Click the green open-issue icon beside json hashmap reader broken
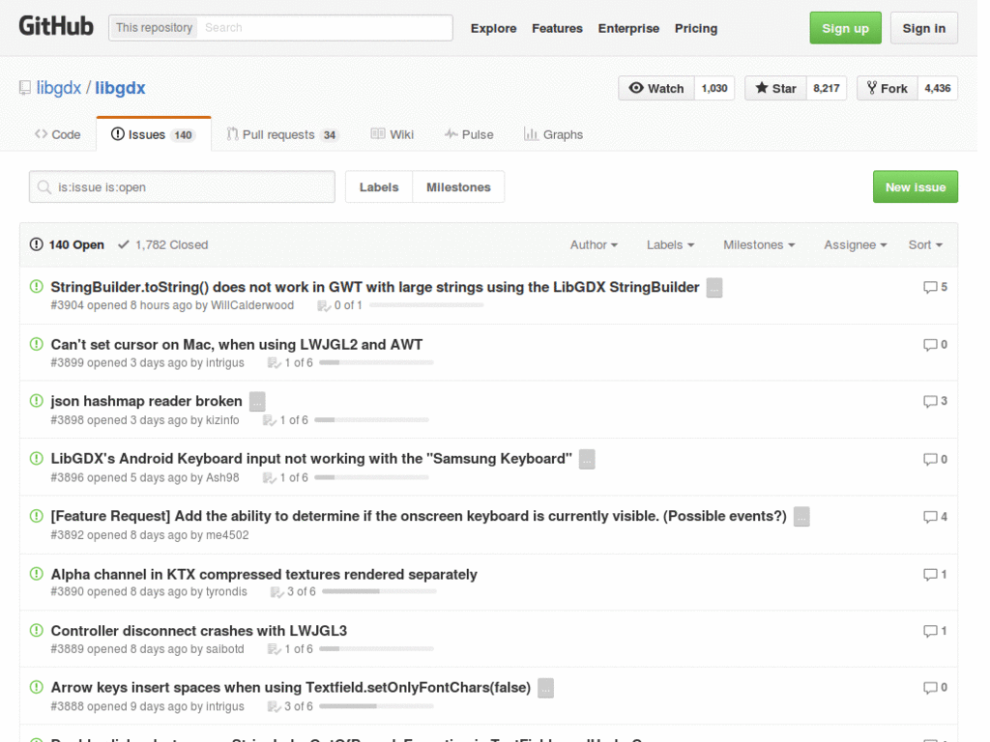This screenshot has width=990, height=742. 36,401
